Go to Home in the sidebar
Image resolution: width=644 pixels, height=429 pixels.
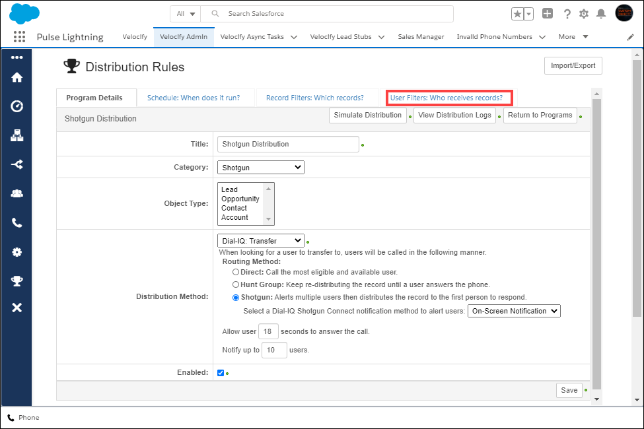point(17,77)
